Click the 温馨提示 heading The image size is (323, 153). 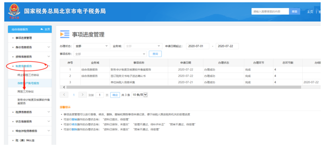(65, 107)
